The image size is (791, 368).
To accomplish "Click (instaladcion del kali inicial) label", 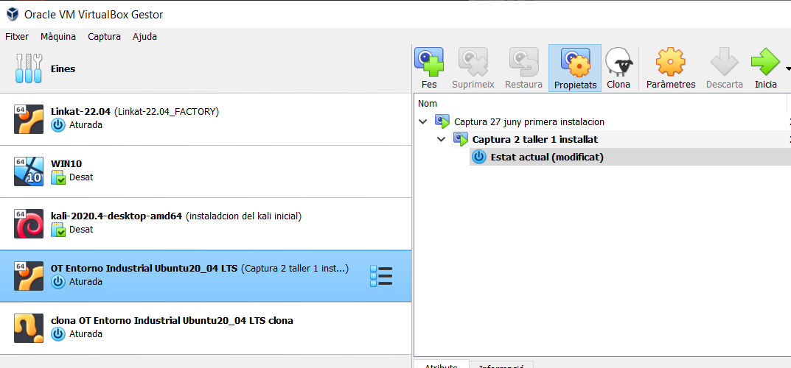I will click(244, 216).
